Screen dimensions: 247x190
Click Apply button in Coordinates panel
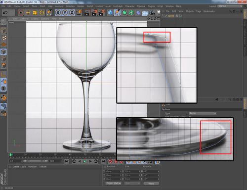pyautogui.click(x=151, y=184)
